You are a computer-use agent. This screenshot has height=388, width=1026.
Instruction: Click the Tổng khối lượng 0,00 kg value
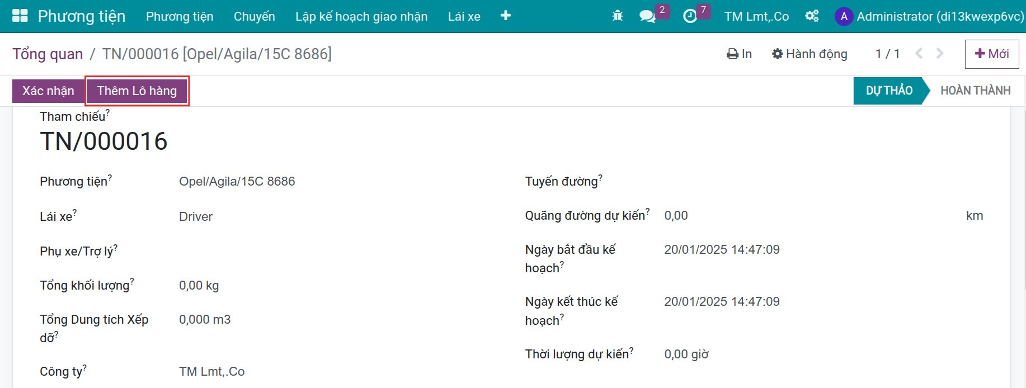click(199, 285)
